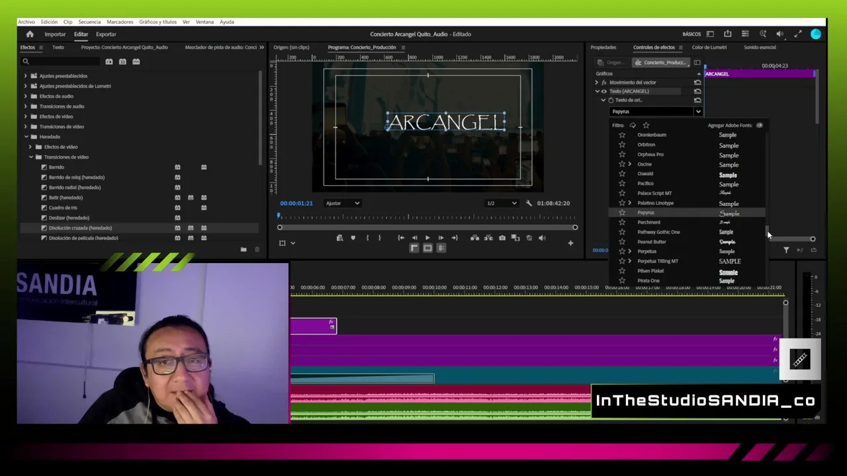Open the Archivo menu

pos(26,22)
